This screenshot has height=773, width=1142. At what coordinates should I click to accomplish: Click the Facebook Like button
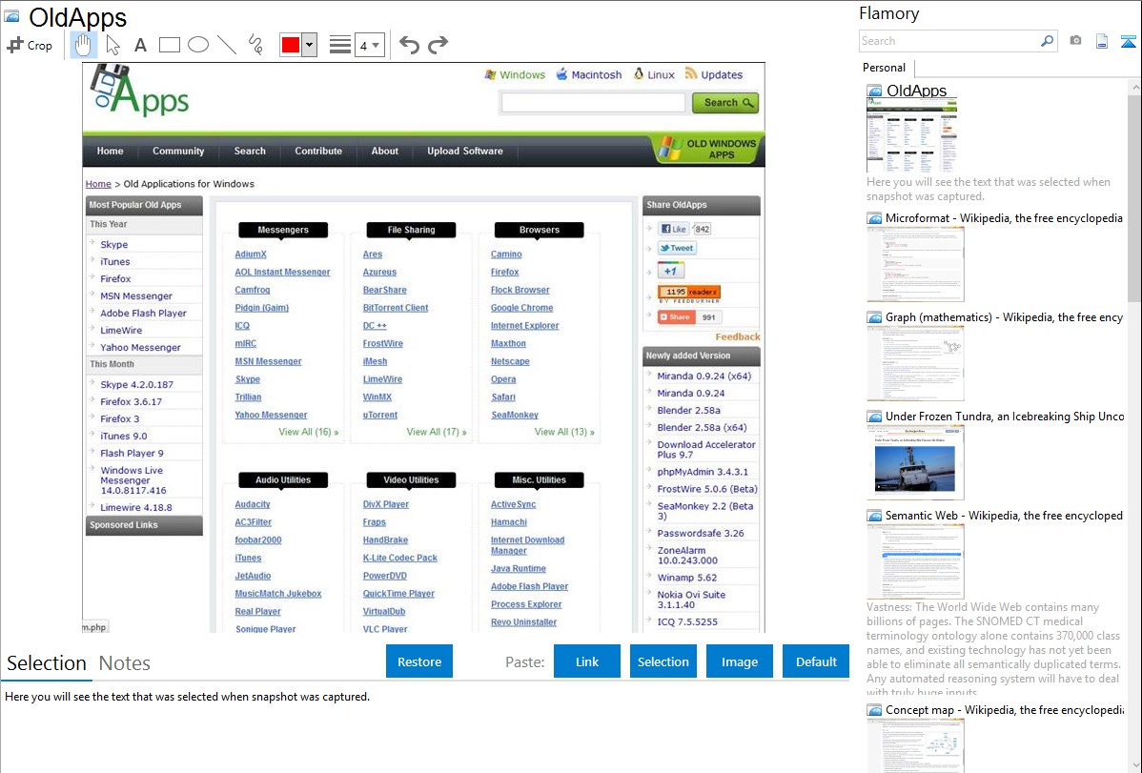coord(674,229)
